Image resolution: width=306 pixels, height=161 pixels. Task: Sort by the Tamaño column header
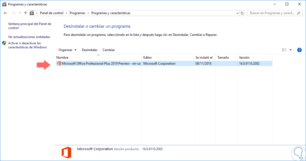(x=226, y=58)
